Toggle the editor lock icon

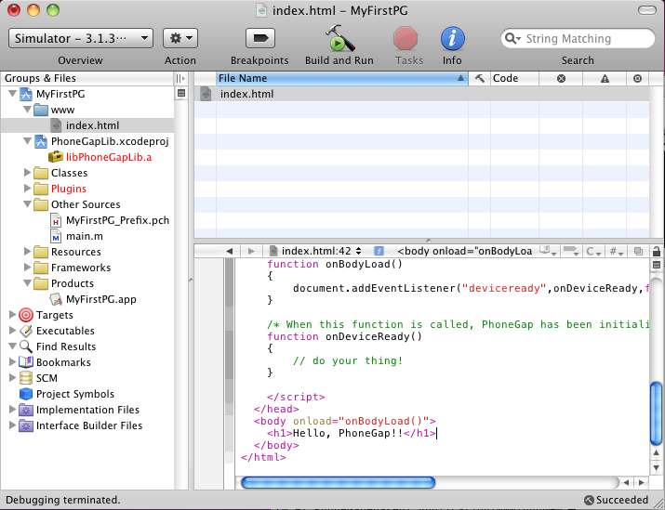click(x=656, y=251)
